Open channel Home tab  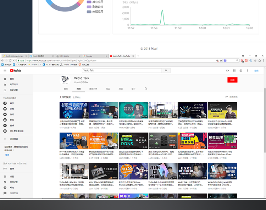click(x=66, y=89)
